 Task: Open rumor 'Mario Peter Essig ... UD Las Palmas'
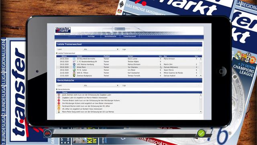pyautogui.click(x=88, y=112)
